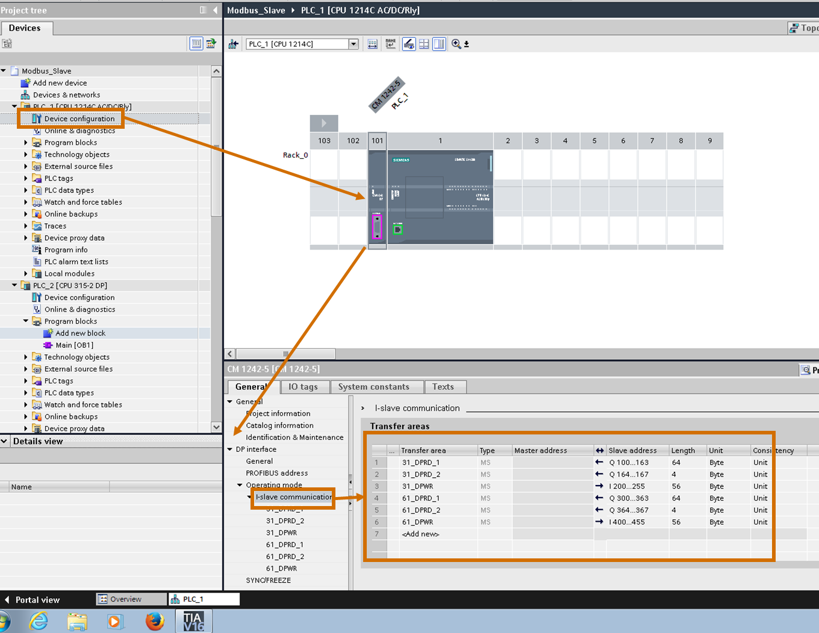Screen dimensions: 819x633
Task: Collapse PLC_2 Program blocks node
Action: [26, 321]
